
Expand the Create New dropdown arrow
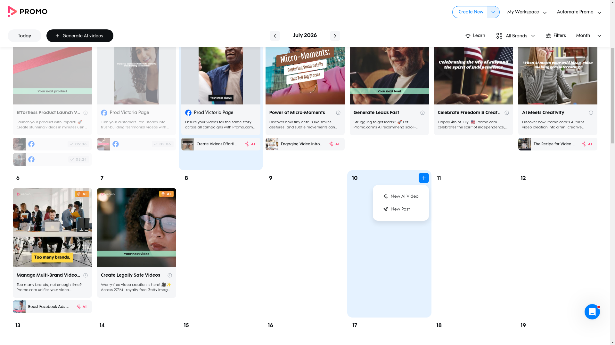point(493,12)
